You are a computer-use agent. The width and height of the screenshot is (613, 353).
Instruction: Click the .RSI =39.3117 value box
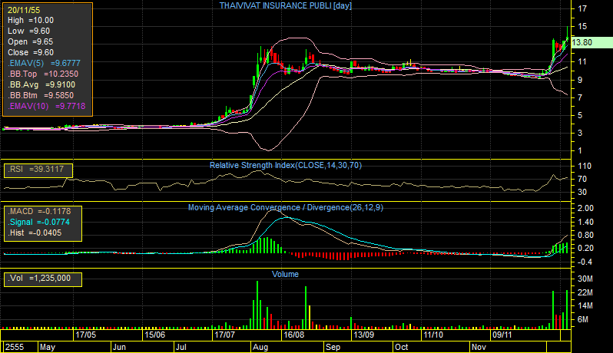click(38, 170)
